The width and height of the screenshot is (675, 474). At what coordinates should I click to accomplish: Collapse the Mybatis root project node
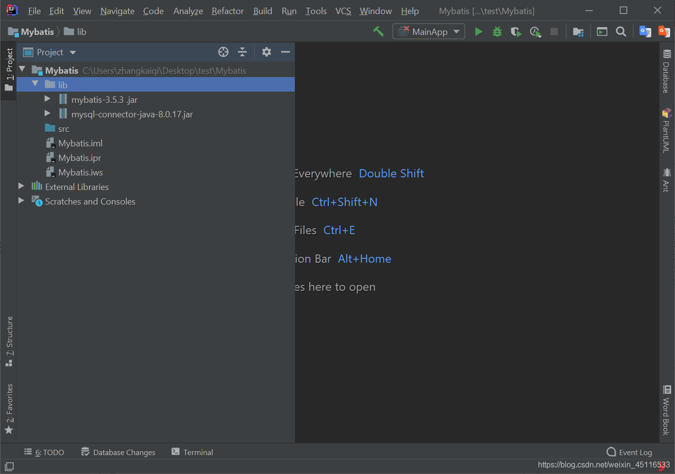click(22, 70)
